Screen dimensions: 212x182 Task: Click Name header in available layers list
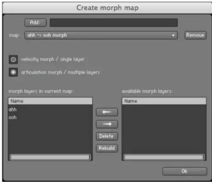click(164, 101)
